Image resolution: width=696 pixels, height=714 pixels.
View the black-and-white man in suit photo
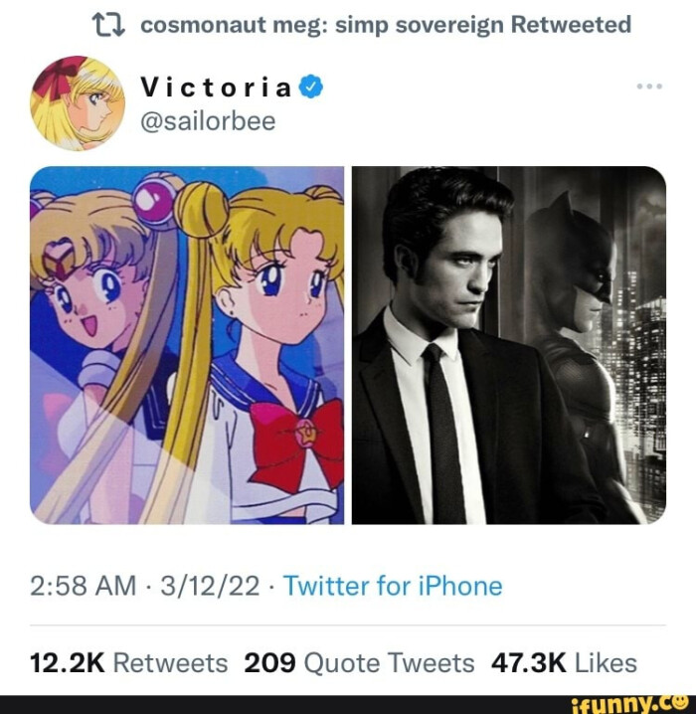point(509,345)
